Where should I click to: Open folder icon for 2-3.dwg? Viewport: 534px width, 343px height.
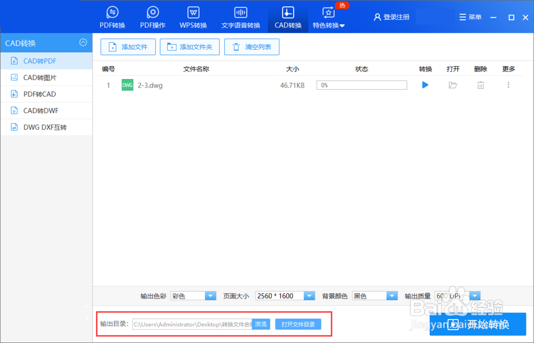(453, 85)
